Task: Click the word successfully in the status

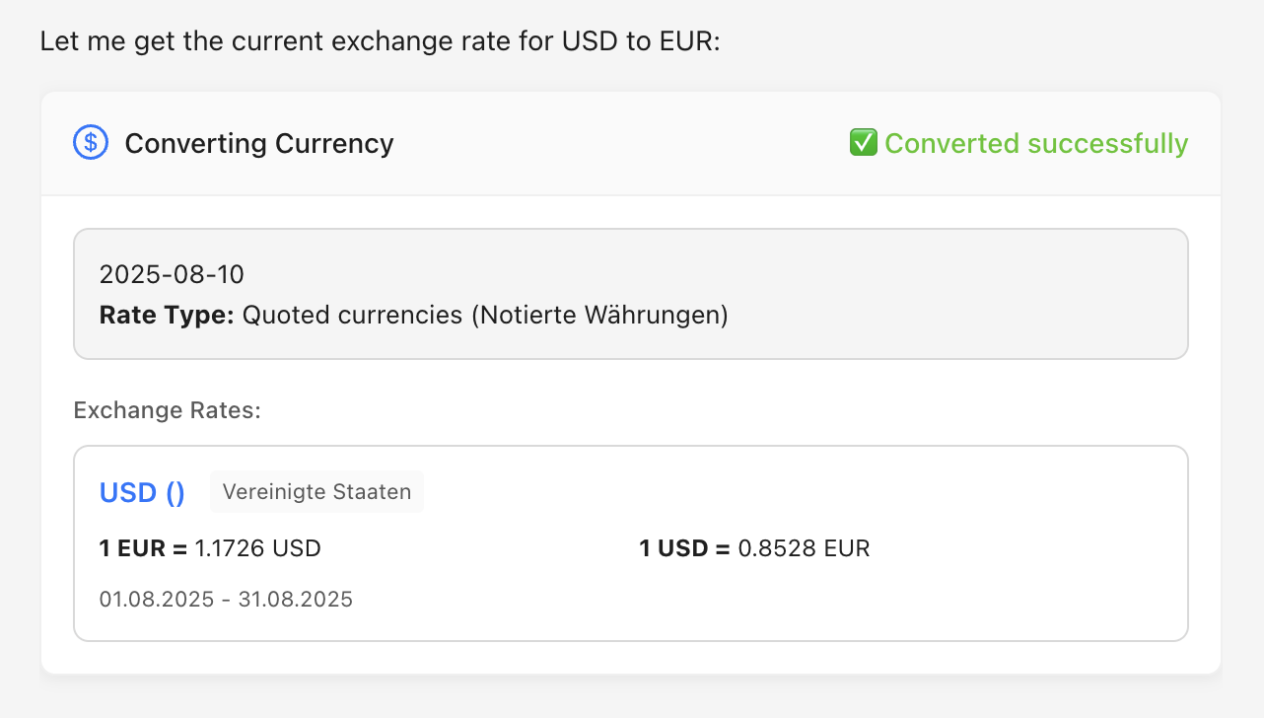Action: [1107, 143]
